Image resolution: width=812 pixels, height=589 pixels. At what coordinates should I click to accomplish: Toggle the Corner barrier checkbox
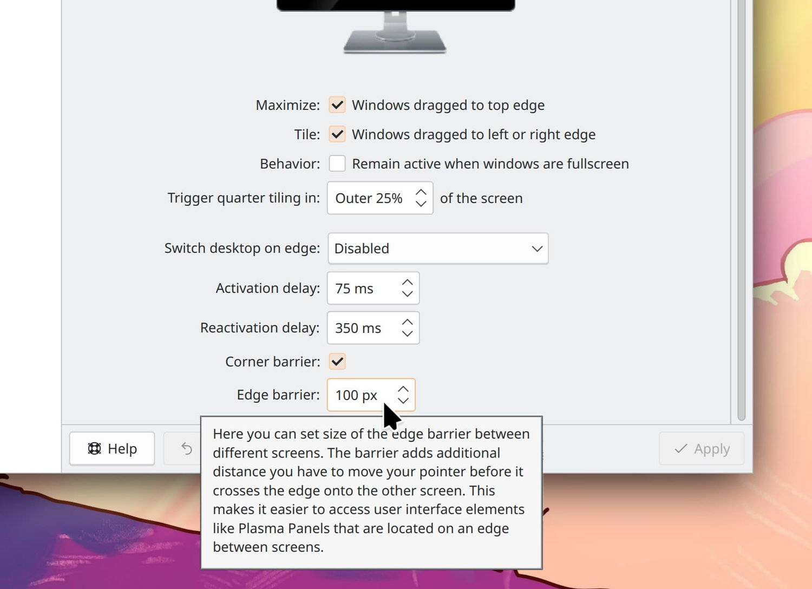pos(337,362)
